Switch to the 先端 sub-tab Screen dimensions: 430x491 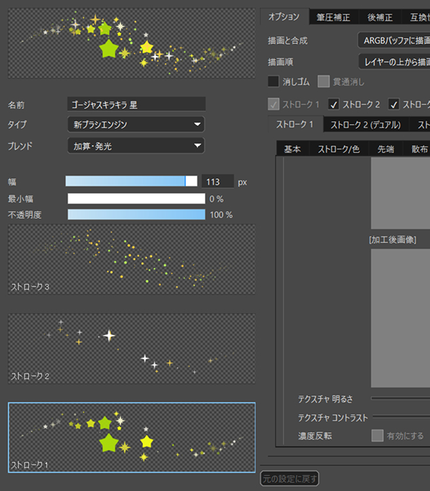(385, 149)
